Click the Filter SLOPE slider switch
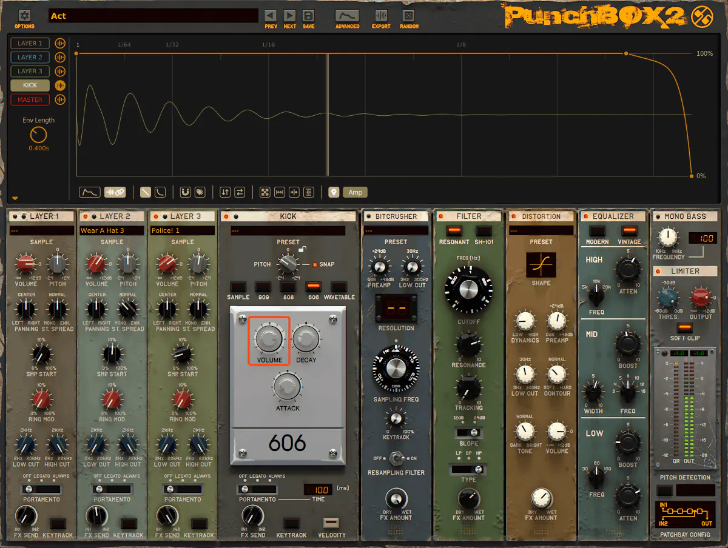This screenshot has height=548, width=728. [x=468, y=432]
